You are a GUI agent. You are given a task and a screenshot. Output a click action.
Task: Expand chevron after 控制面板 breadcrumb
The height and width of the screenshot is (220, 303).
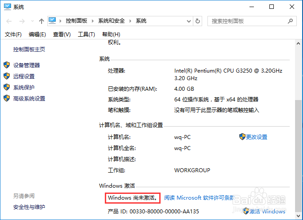coord(92,21)
